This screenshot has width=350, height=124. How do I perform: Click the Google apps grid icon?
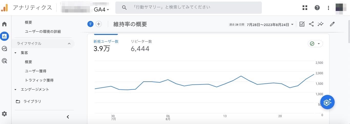[x=305, y=8]
